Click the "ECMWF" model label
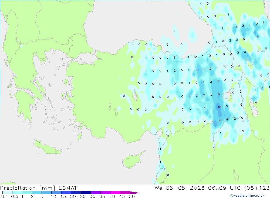This screenshot has height=198, width=270. 68,188
